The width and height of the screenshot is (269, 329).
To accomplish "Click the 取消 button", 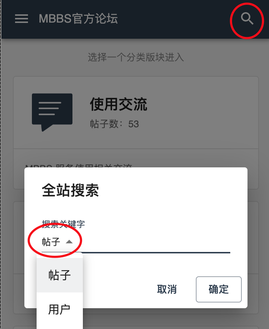I will click(167, 289).
